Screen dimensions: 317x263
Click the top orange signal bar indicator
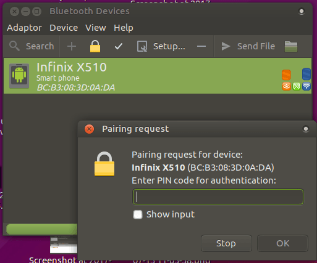286,75
